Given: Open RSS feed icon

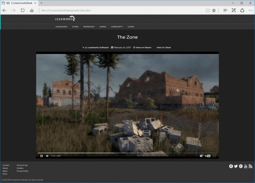Looking at the screenshot, I should (250, 166).
